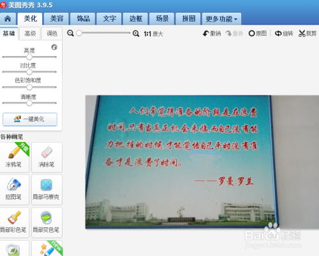Open the 拼图 tab
This screenshot has width=319, height=256.
click(188, 18)
